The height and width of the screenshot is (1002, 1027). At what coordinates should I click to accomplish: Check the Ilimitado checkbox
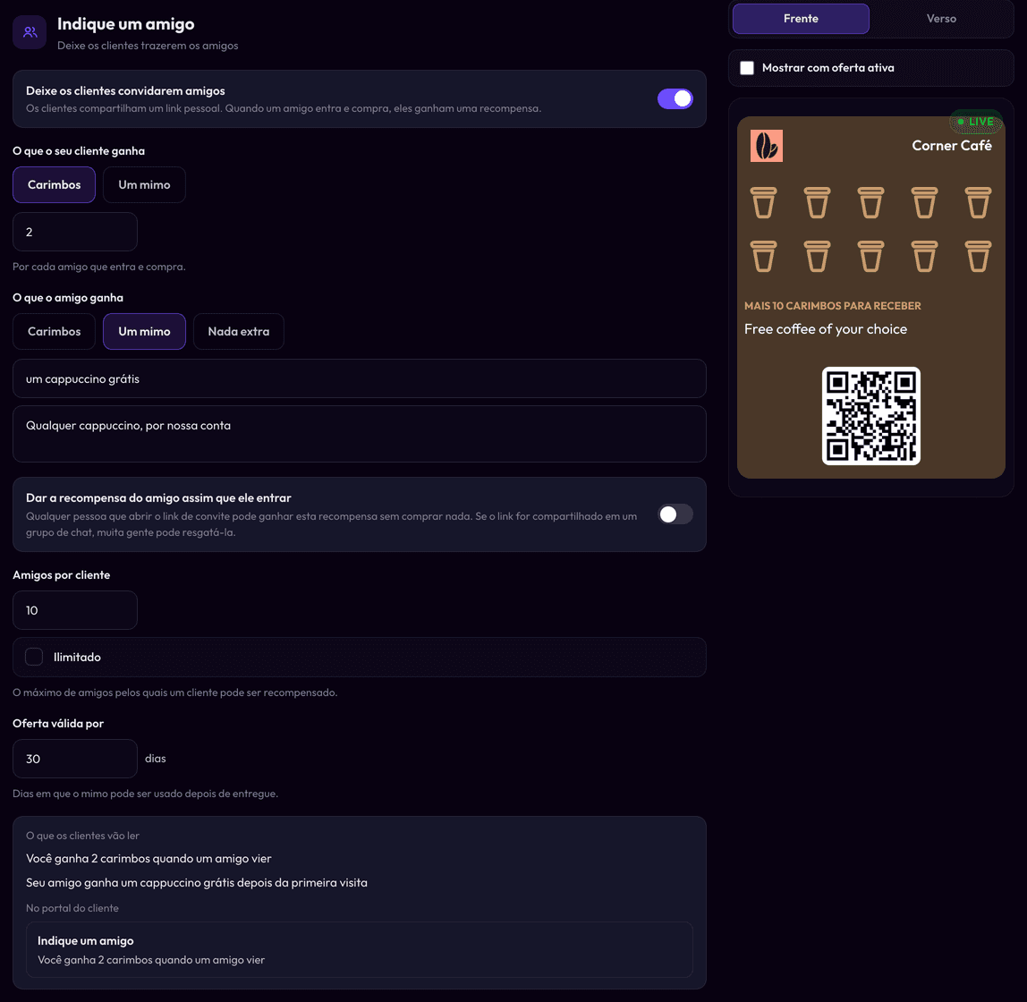(x=34, y=657)
